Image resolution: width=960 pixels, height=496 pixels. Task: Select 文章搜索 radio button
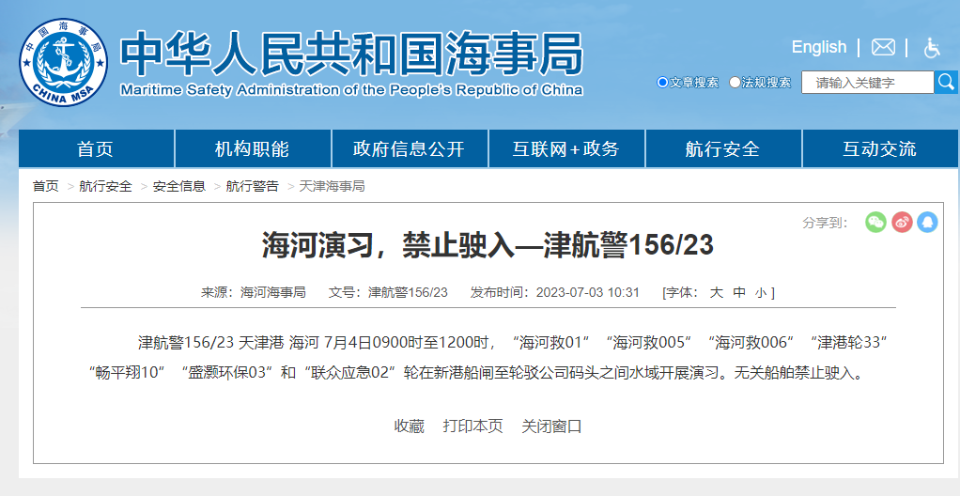tap(662, 82)
